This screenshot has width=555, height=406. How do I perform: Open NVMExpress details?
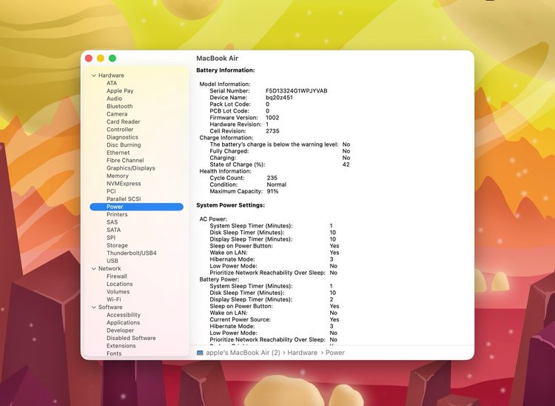click(x=124, y=184)
